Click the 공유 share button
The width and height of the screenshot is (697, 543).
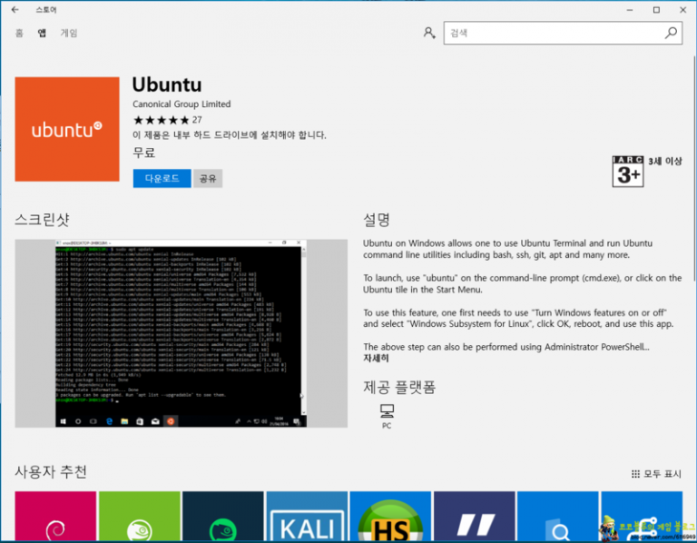pyautogui.click(x=208, y=178)
